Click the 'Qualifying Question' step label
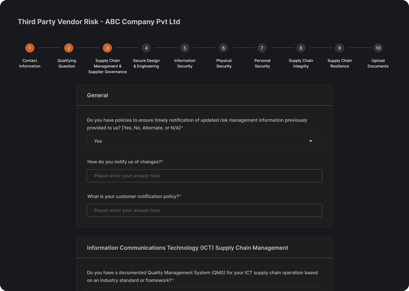 [67, 63]
